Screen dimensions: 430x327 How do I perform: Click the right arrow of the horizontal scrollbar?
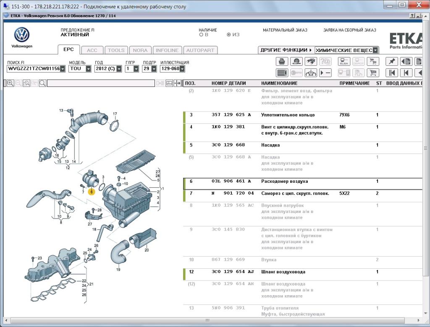pos(419,320)
